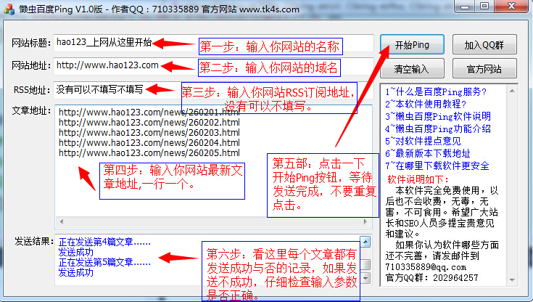533x302 pixels.
Task: Open the 官方网站 button
Action: pyautogui.click(x=484, y=69)
